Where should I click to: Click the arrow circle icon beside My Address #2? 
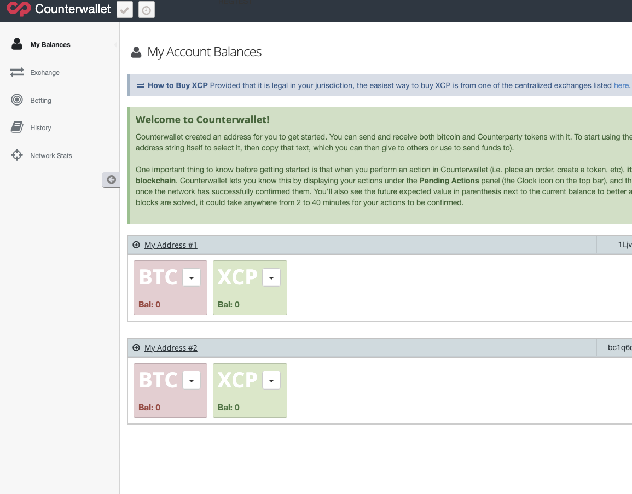136,348
